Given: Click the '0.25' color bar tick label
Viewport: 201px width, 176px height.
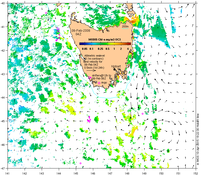Looking at the screenshot, I should 100,49.
